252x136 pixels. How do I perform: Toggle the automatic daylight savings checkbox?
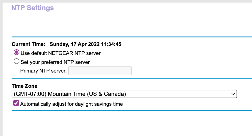click(x=16, y=103)
